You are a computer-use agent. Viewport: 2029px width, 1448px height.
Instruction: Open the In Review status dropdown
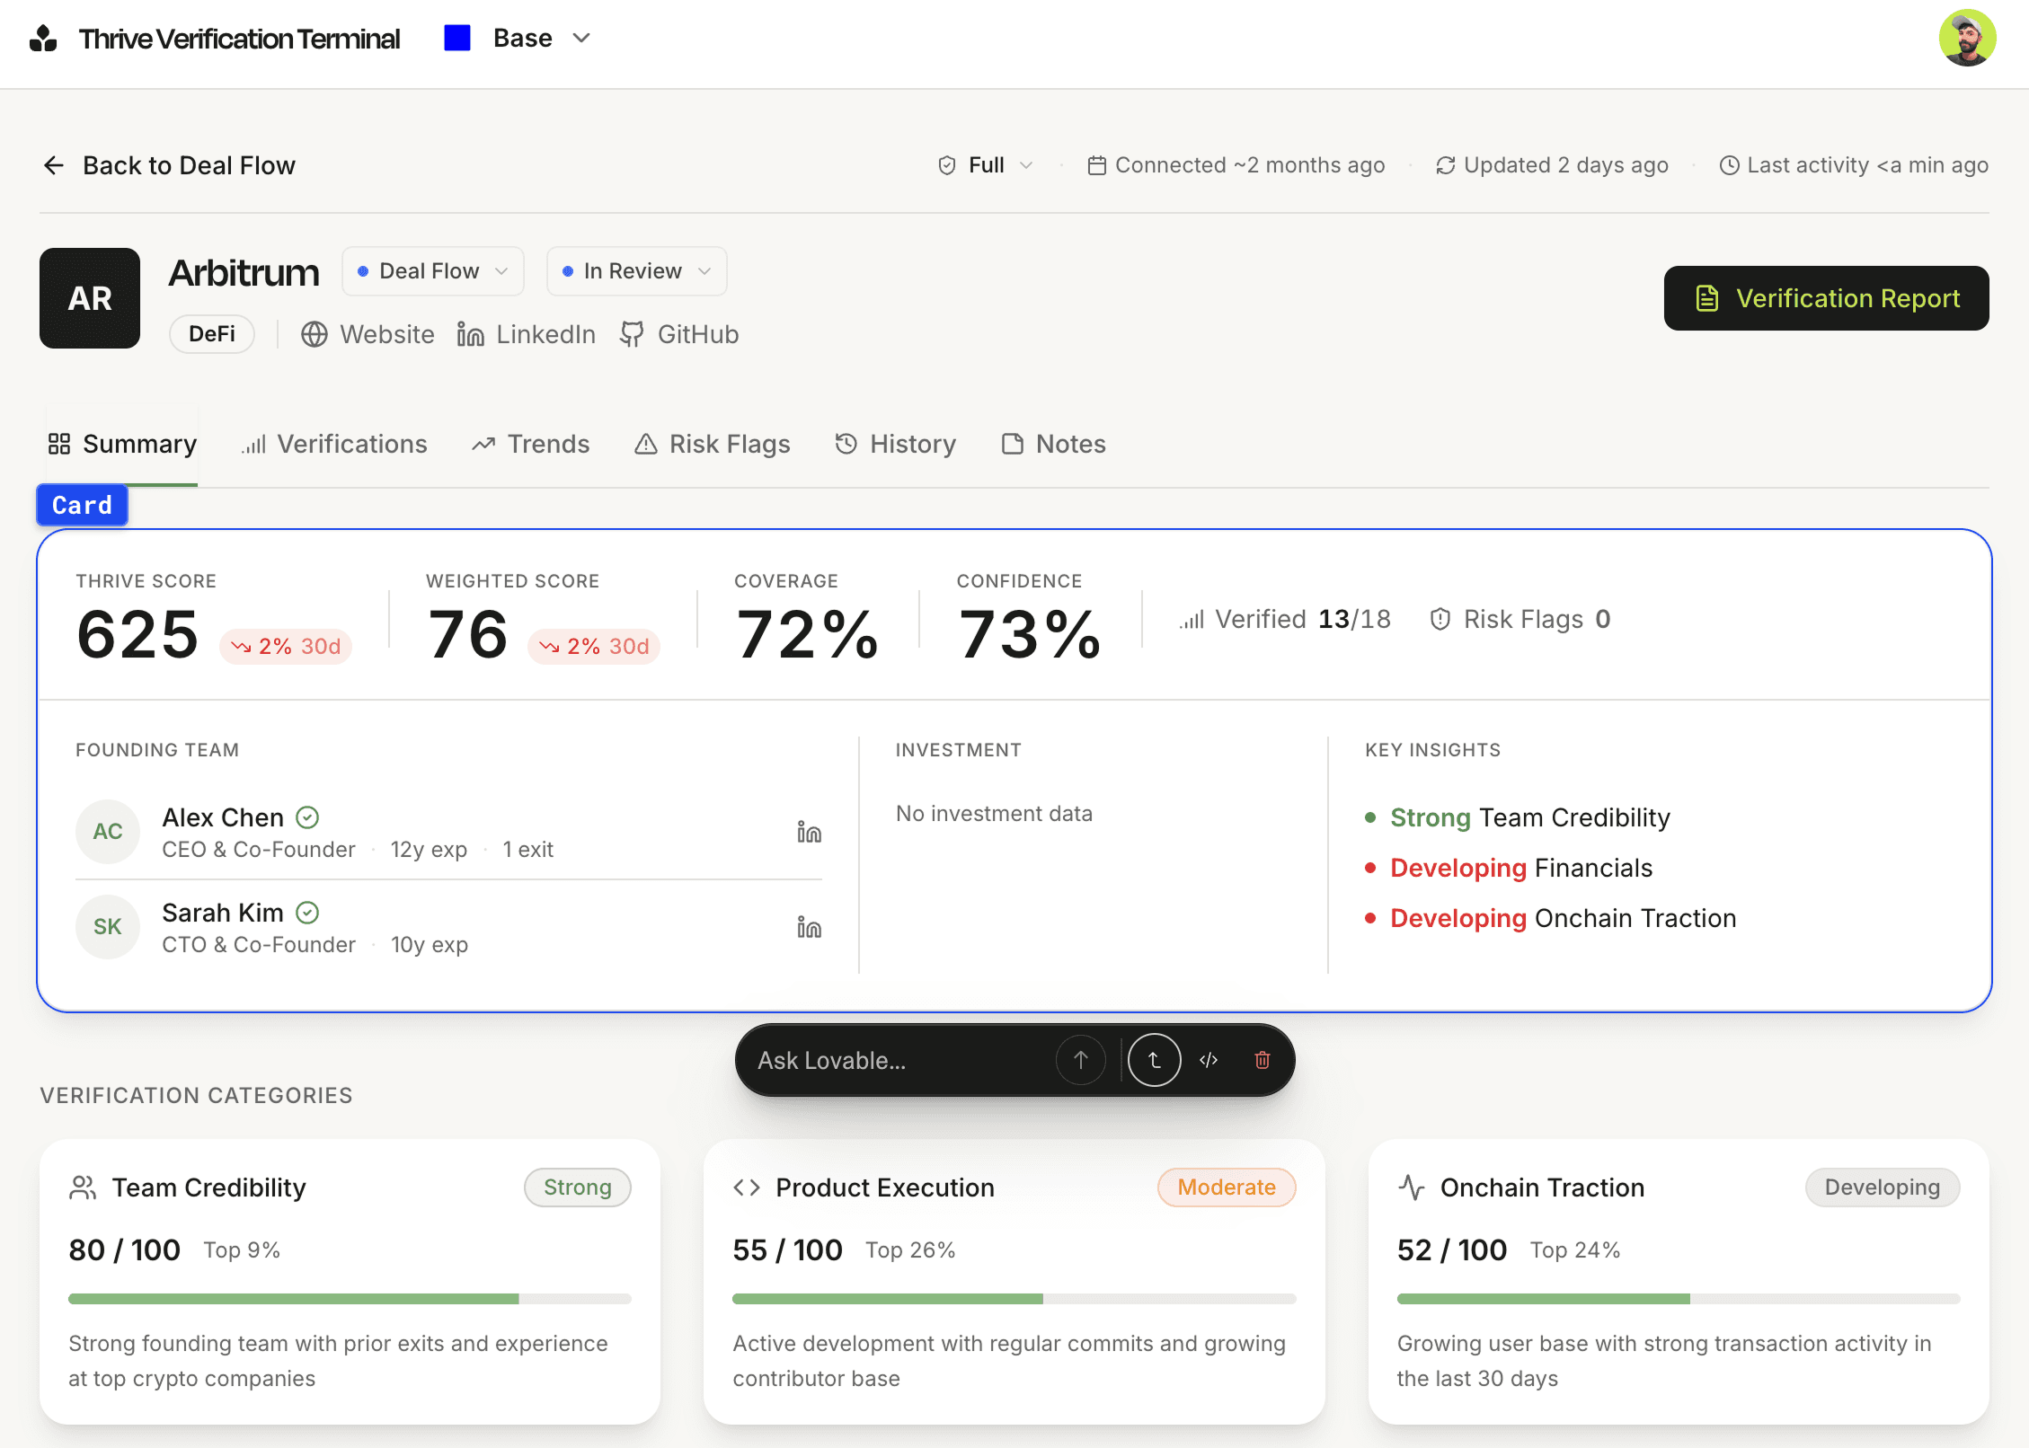[x=637, y=271]
